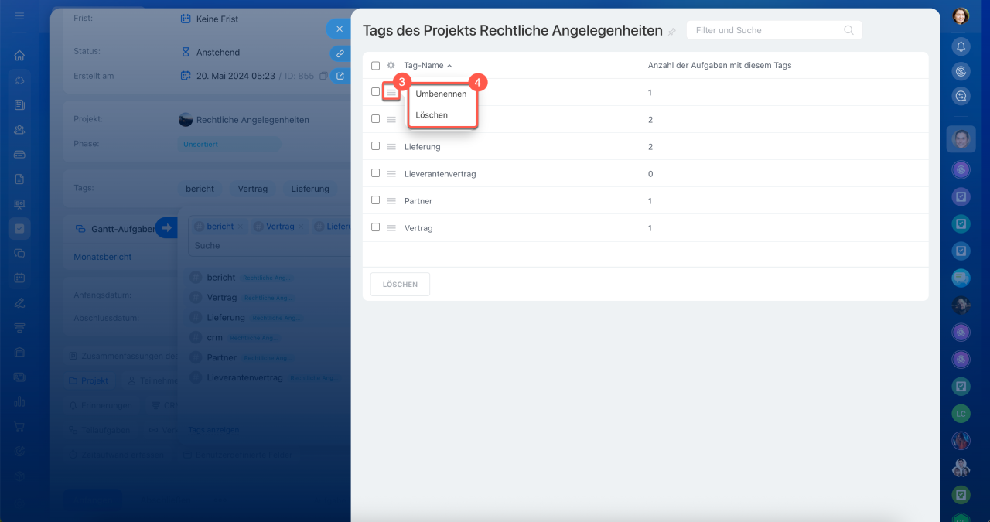Open the CRM funnel icon in left sidebar
Screen dimensions: 990x522
click(x=19, y=327)
